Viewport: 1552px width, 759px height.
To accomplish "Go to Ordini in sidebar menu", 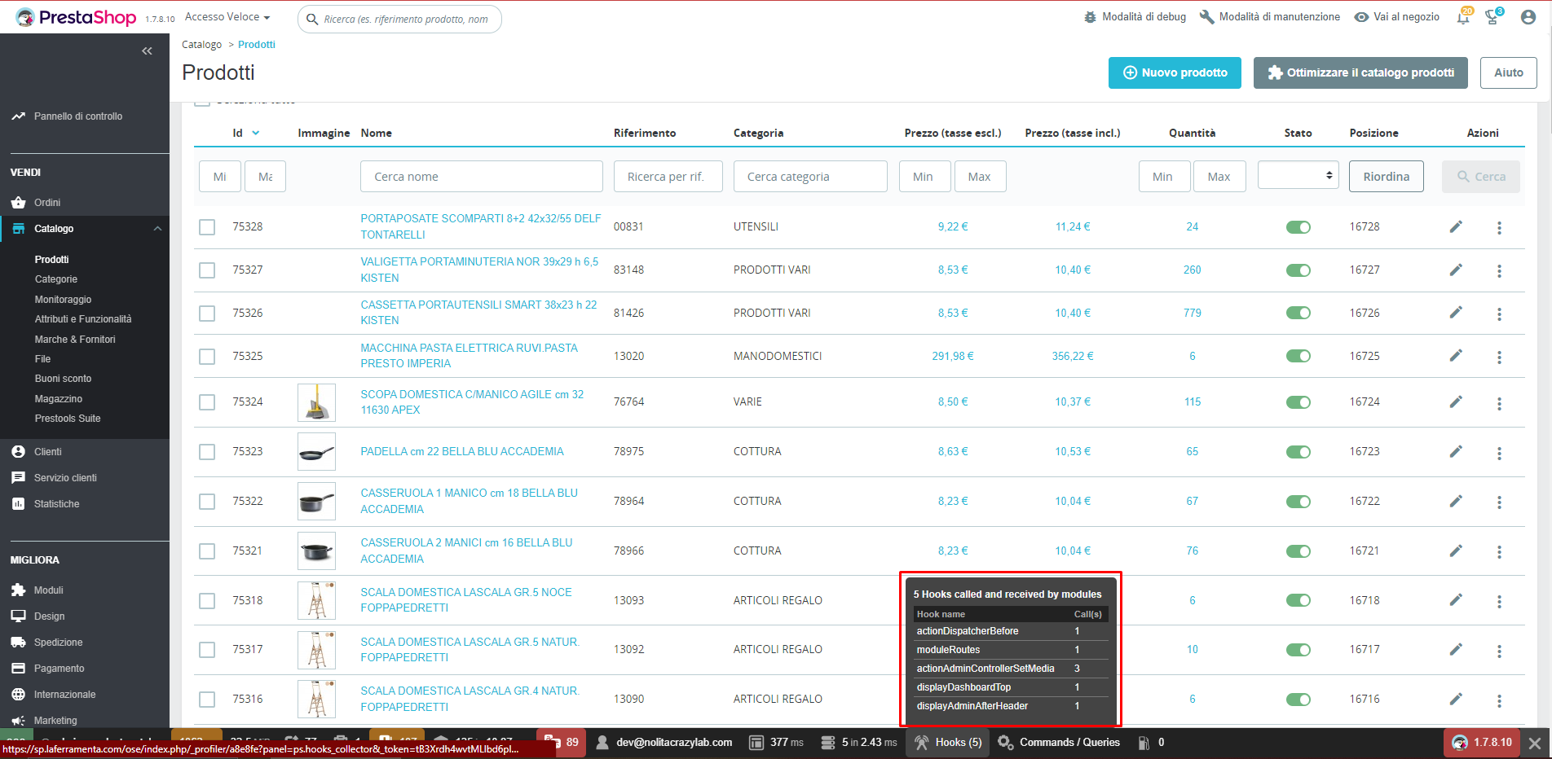I will coord(47,203).
